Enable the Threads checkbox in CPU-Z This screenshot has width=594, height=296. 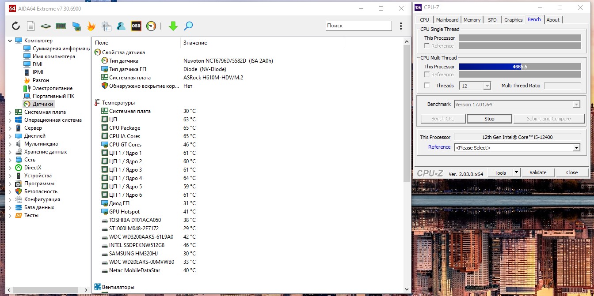click(427, 86)
